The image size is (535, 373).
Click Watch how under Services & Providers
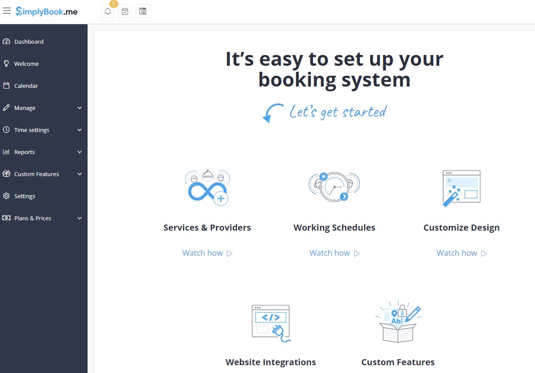tap(207, 253)
